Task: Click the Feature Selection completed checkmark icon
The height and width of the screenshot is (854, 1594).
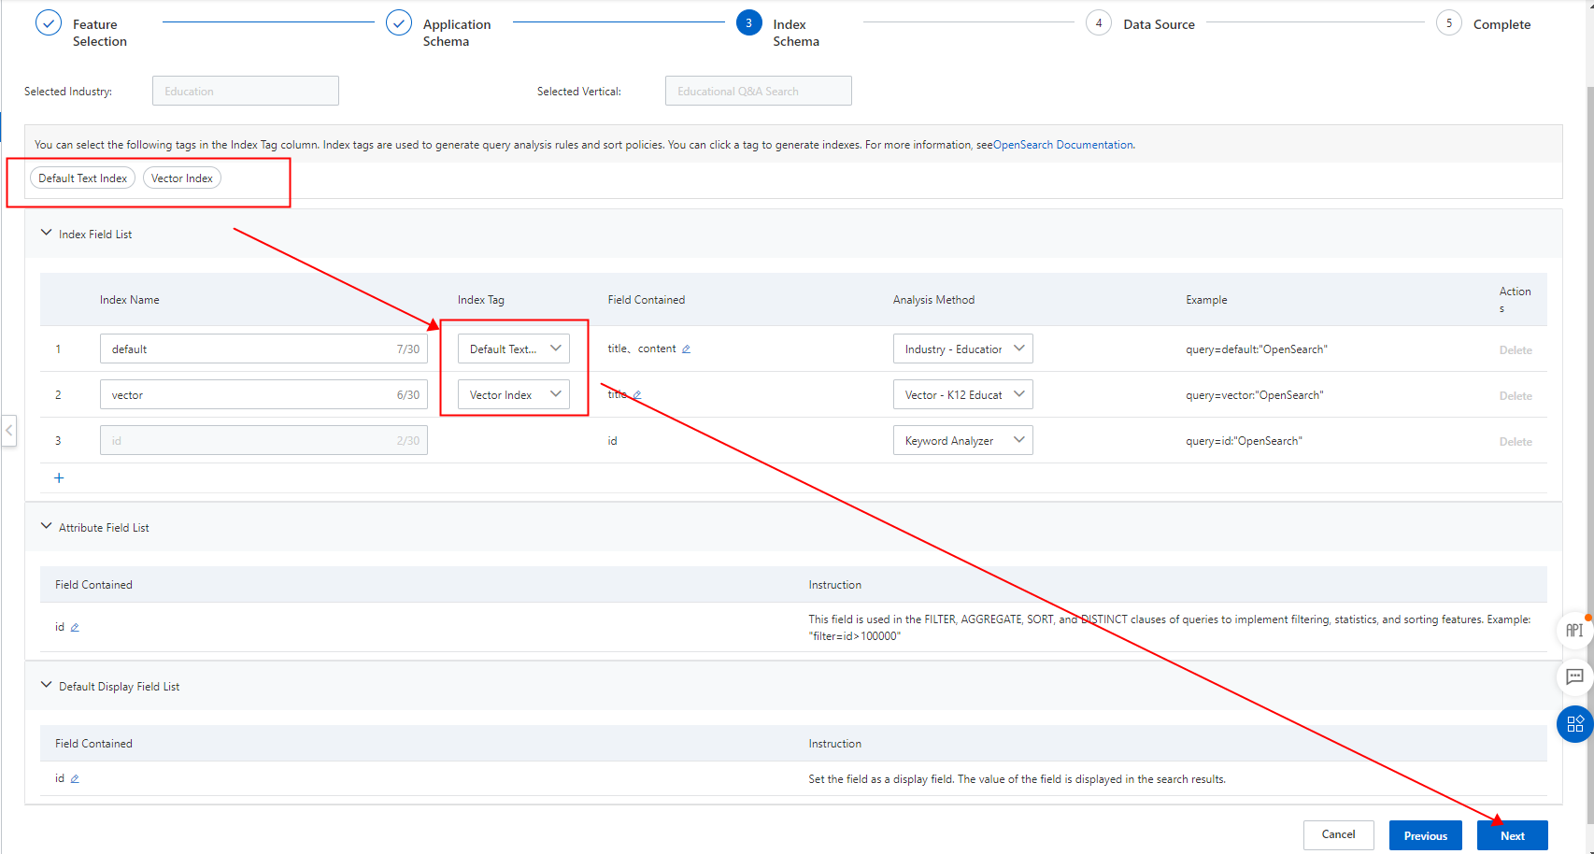Action: (49, 23)
